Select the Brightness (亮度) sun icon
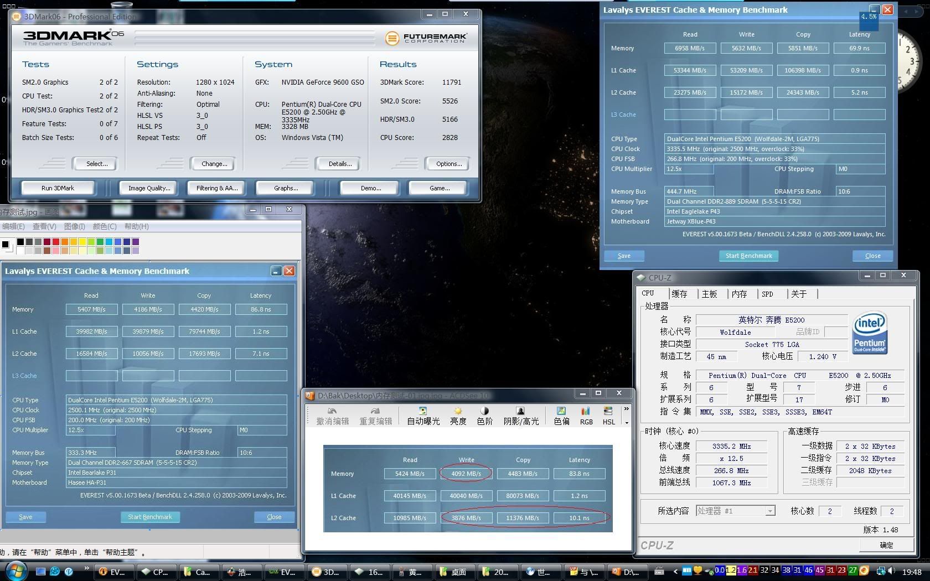The image size is (930, 581). tap(458, 412)
